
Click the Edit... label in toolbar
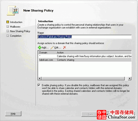coord(58,48)
